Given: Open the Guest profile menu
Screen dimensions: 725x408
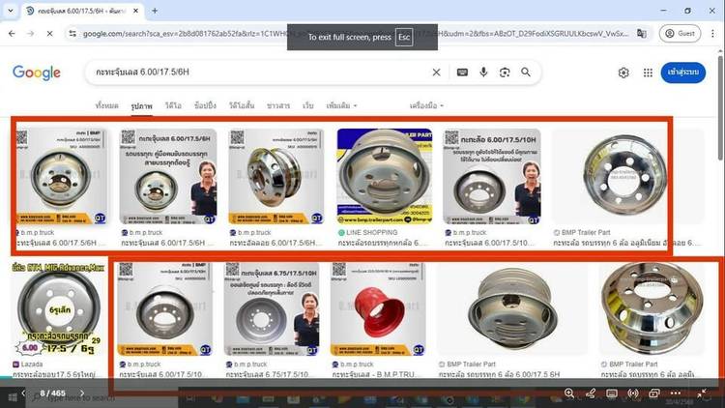Looking at the screenshot, I should click(680, 33).
